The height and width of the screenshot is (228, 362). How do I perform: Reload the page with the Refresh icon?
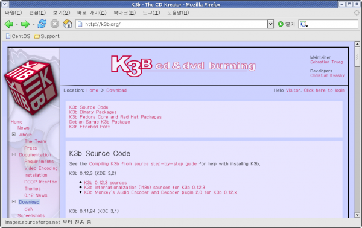click(42, 24)
